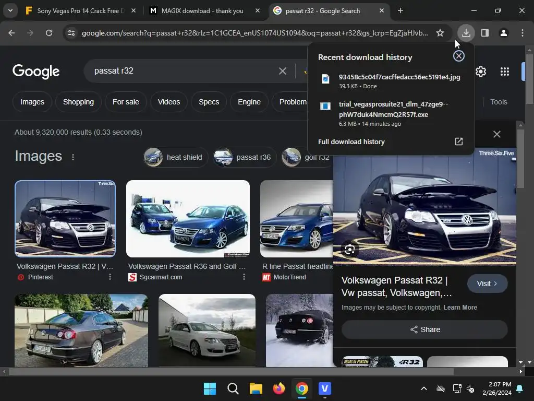Screen dimensions: 534x401
Task: Click the Visit button in preview panel
Action: [488, 284]
